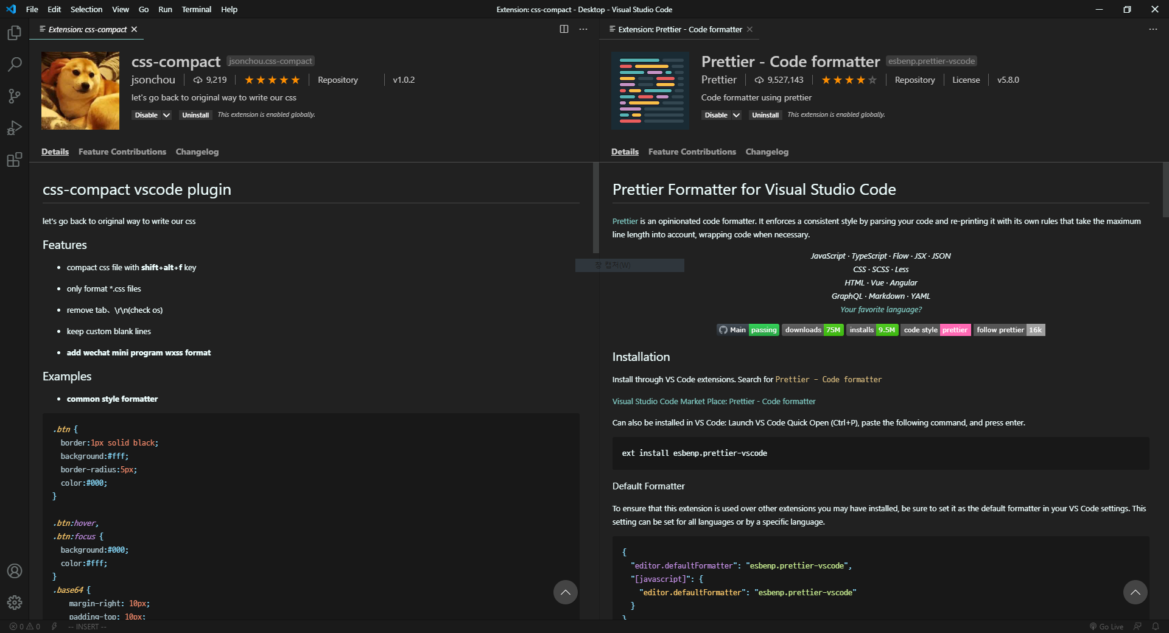Open the View menu
The image size is (1169, 633).
(121, 9)
